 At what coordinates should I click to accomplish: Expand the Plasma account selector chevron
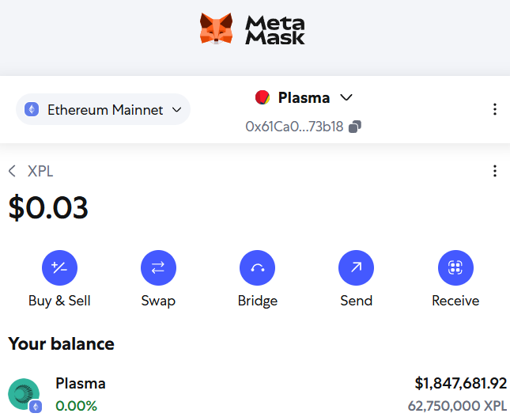346,97
